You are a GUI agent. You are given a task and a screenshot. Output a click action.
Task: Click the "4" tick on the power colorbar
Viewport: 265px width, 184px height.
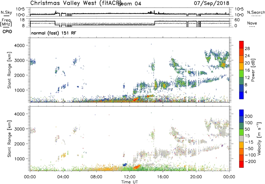coord(246,92)
